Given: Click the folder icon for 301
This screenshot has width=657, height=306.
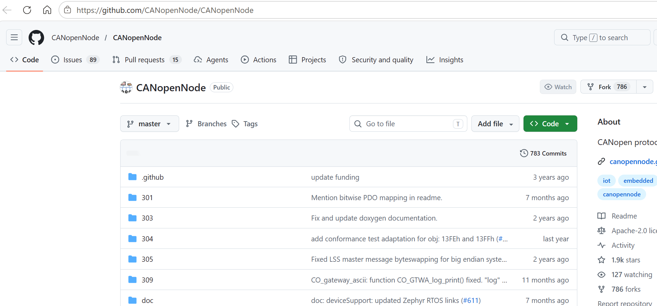Looking at the screenshot, I should pos(132,197).
